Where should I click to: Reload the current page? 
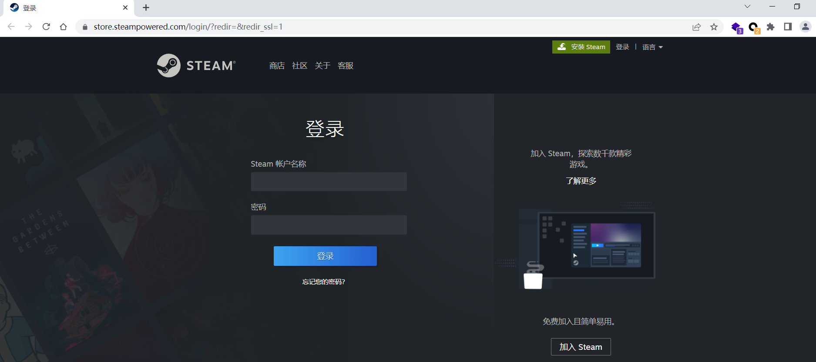coord(46,27)
